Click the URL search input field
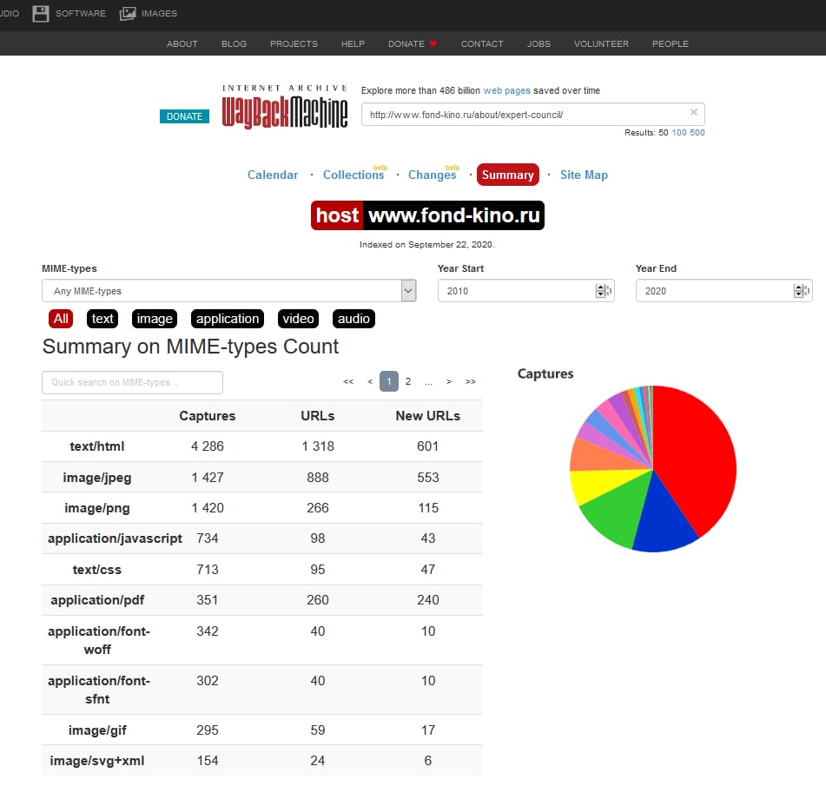This screenshot has width=826, height=786. pos(532,115)
